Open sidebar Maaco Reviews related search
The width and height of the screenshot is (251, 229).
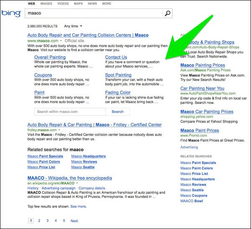(193, 185)
